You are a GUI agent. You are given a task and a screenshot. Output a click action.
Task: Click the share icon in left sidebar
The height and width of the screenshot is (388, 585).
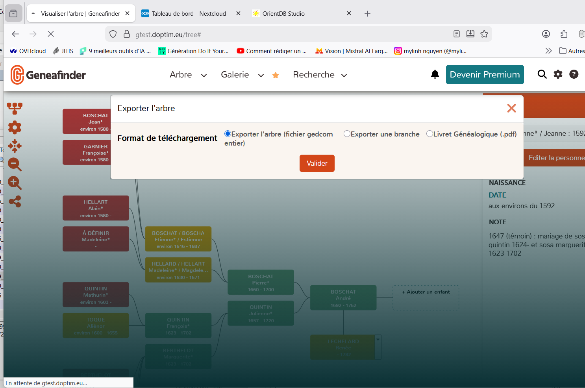pyautogui.click(x=15, y=201)
